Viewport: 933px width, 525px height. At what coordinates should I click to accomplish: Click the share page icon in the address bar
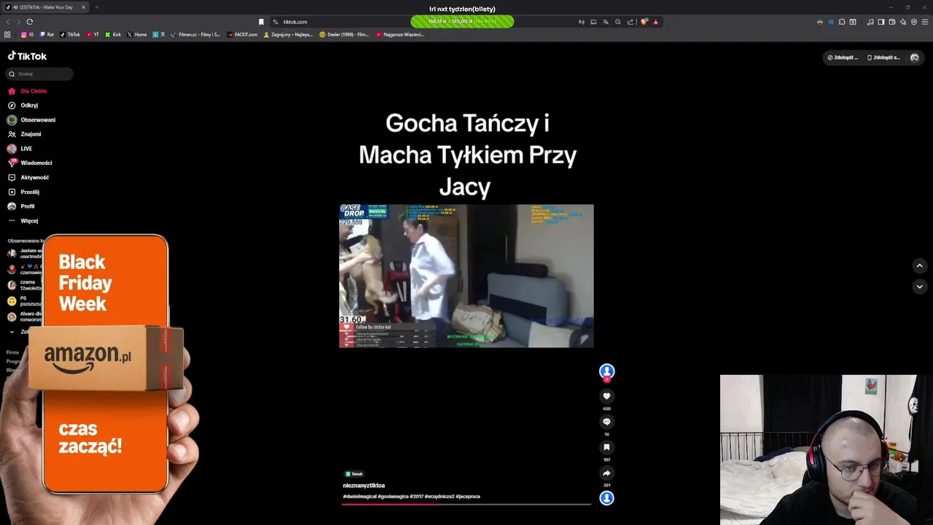pyautogui.click(x=631, y=22)
